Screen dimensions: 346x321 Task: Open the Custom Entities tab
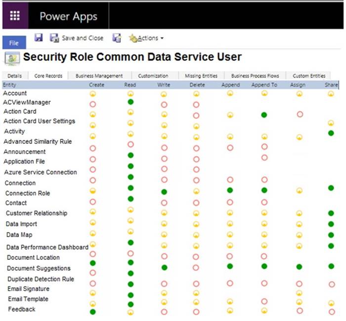(309, 76)
